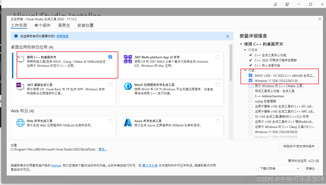Click the Web 开发生成工具 globe icon
This screenshot has height=185, width=326.
(x=20, y=123)
